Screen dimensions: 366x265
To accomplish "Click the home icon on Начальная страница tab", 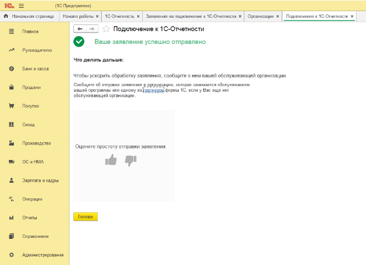I will point(6,16).
